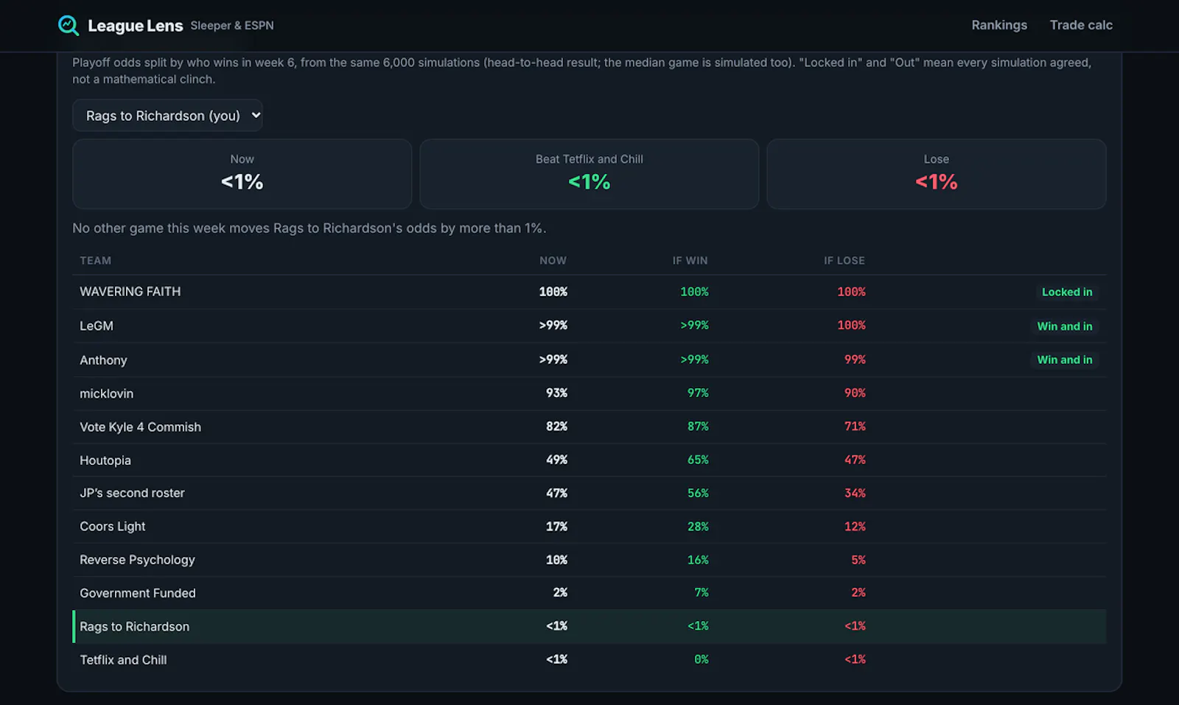Click LeGM's Win and in badge

click(1065, 326)
